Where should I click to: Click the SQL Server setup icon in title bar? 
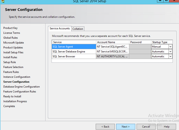[x=3, y=1]
